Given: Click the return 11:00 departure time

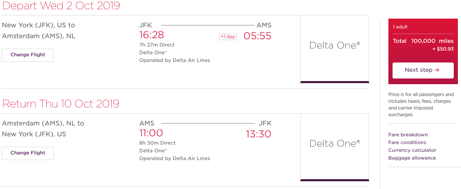Looking at the screenshot, I should point(151,133).
